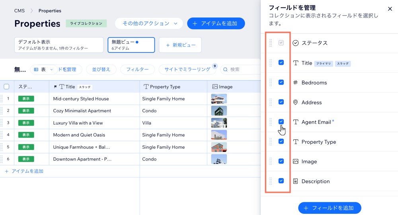Select the cell Downtown Apartment - P…
This screenshot has width=398, height=215.
(x=94, y=159)
